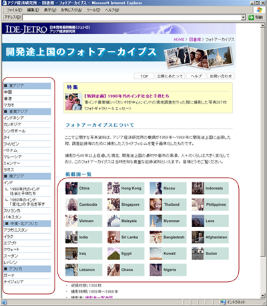267x306 pixels.
Task: Select パキスタン in the sidebar
Action: coord(13,217)
